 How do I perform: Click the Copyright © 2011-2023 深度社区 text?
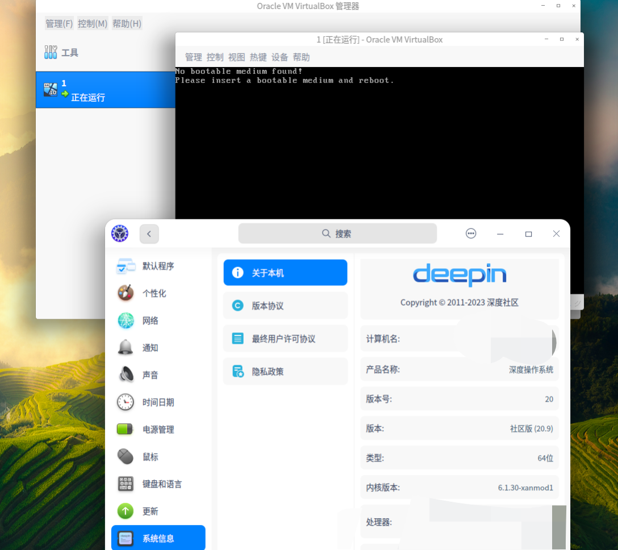tap(460, 302)
